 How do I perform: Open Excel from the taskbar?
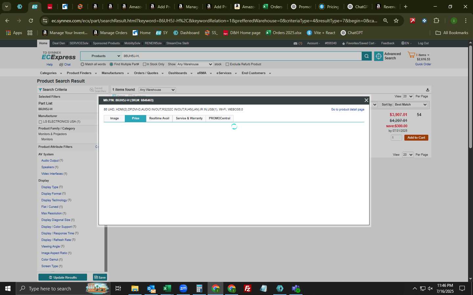pos(167,288)
